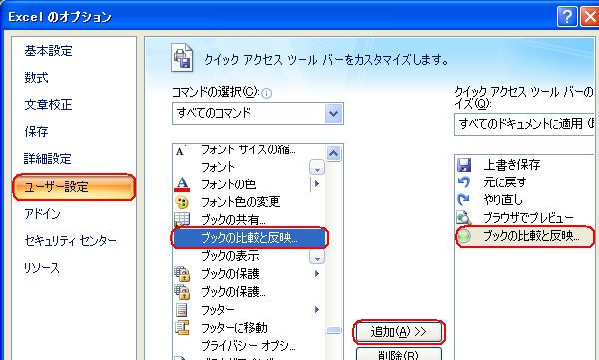Click the ブラウザでプレビュー magnifier icon

tap(464, 218)
